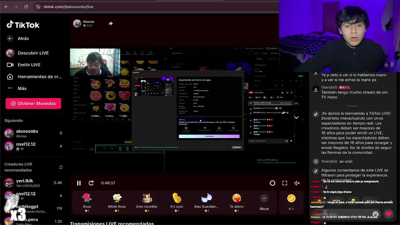Click therubi0 username in chat

(x=329, y=87)
